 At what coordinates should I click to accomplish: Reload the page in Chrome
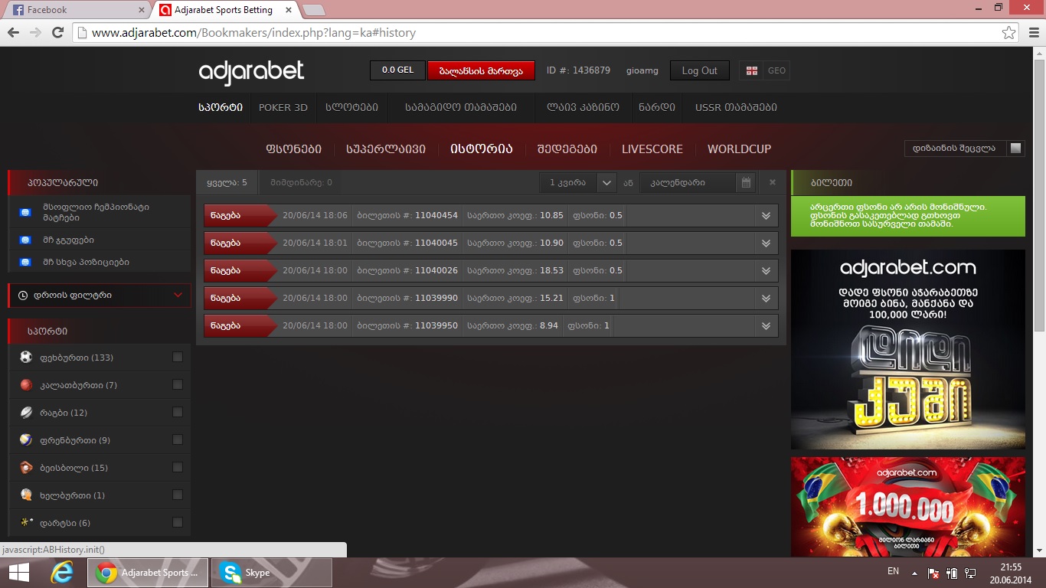click(x=57, y=33)
